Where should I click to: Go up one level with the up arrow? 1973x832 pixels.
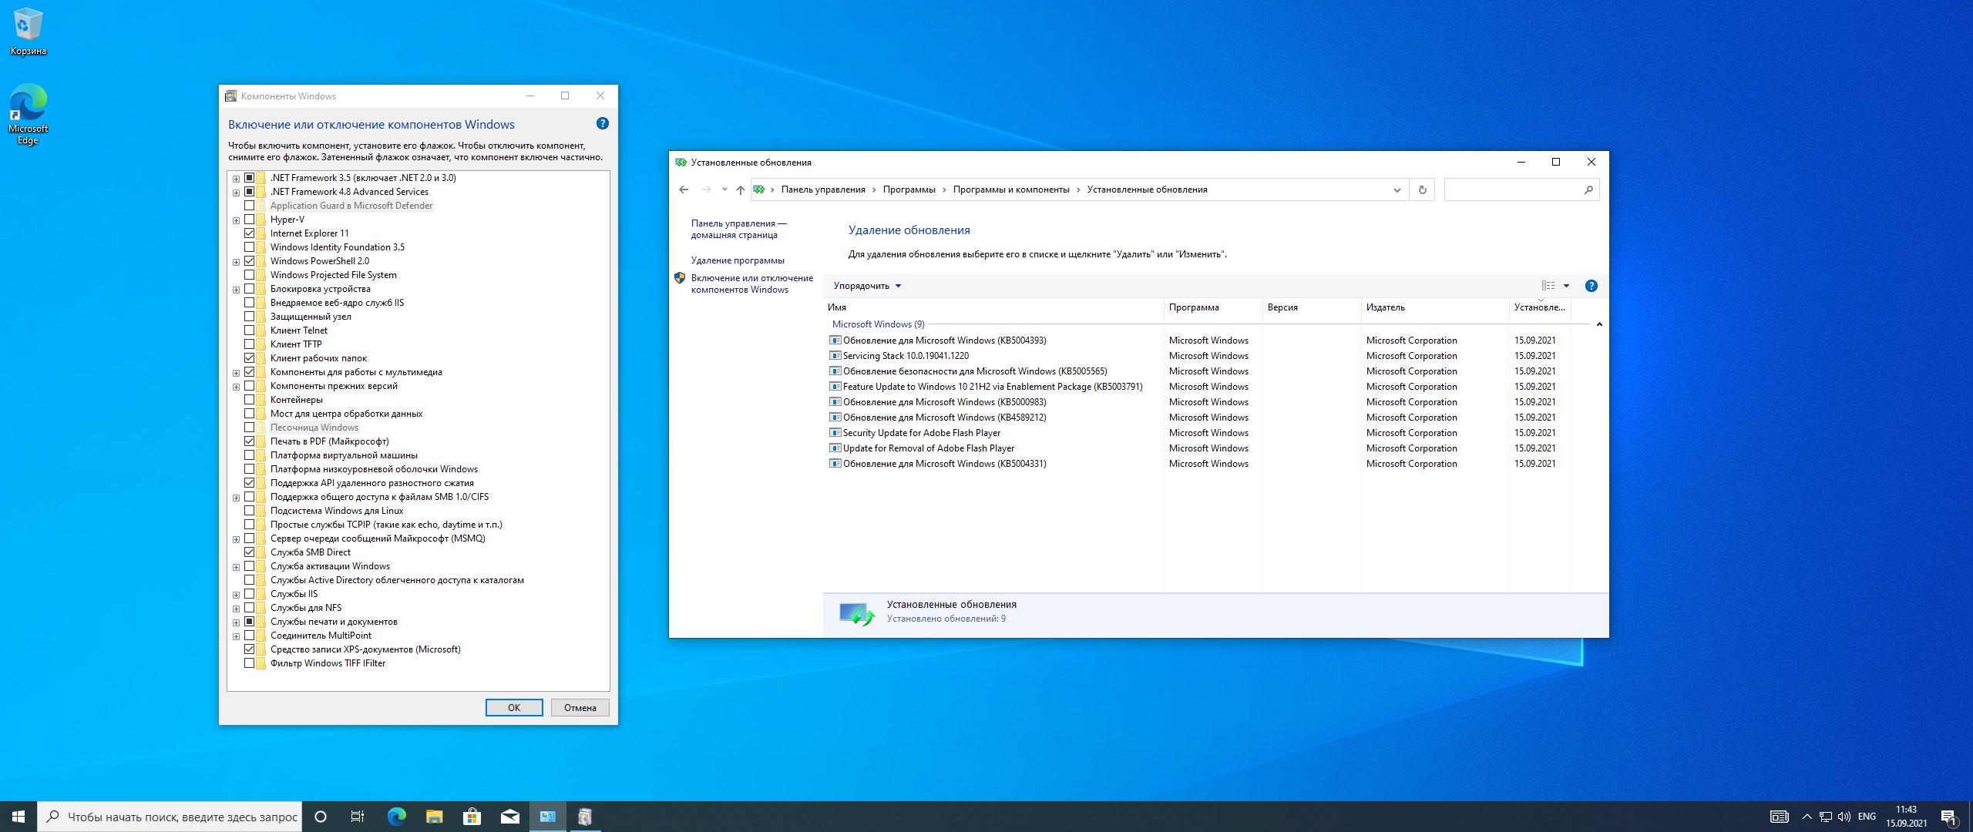[x=740, y=190]
